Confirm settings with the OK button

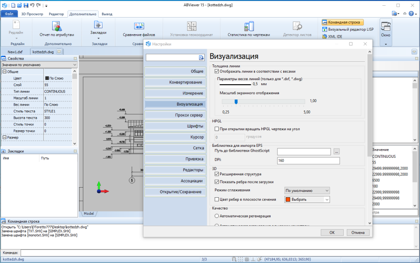332,232
